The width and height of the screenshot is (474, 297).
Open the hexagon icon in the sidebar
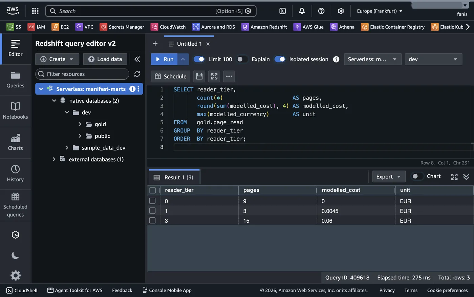pyautogui.click(x=15, y=235)
